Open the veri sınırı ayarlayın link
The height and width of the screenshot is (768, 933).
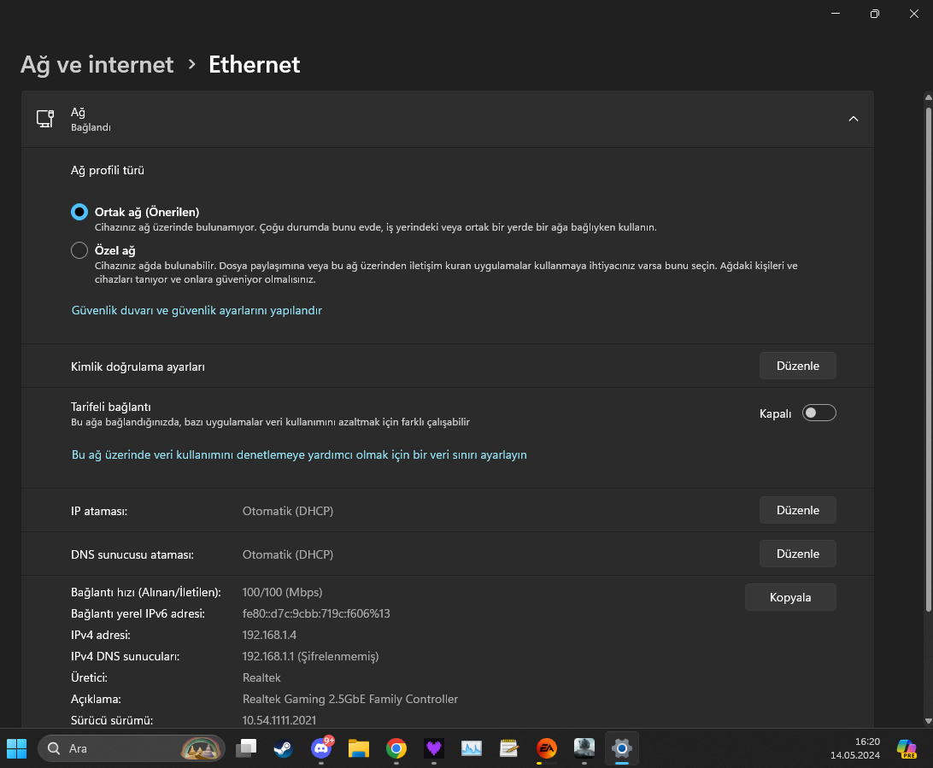pos(299,455)
